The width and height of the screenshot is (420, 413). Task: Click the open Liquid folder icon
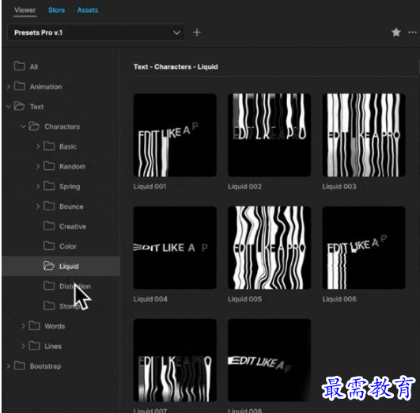pos(49,266)
